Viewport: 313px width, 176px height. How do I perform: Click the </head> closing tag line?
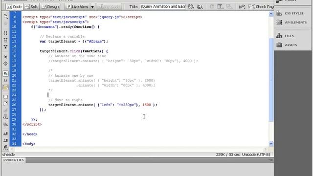pyautogui.click(x=30, y=134)
